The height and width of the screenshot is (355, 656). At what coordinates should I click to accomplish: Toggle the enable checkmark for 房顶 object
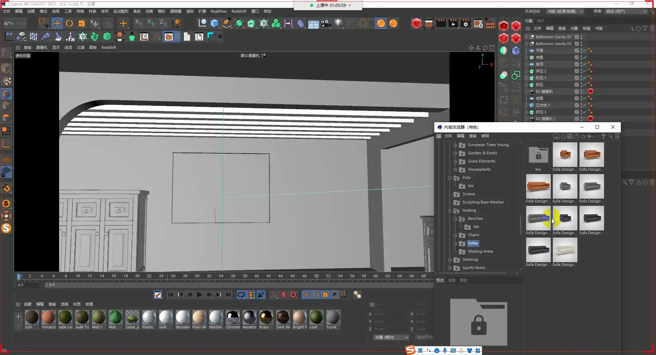click(x=585, y=64)
